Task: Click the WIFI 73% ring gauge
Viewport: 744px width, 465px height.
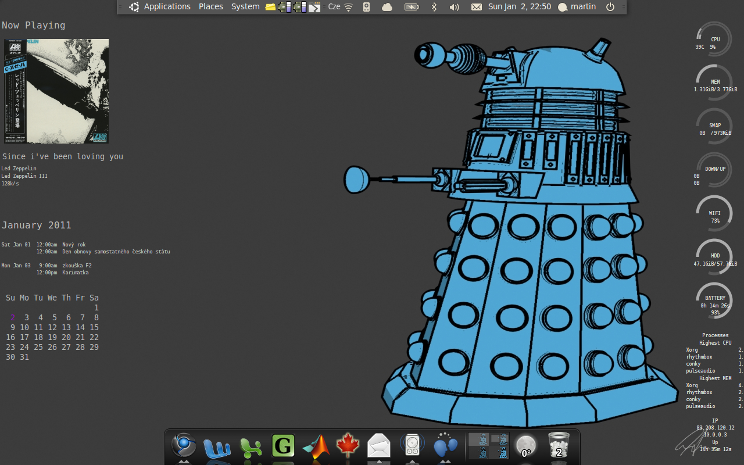Action: (715, 212)
